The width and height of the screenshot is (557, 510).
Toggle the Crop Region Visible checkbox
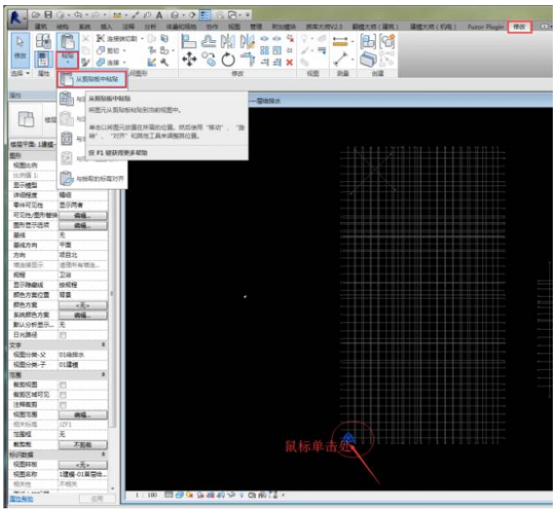pyautogui.click(x=62, y=393)
